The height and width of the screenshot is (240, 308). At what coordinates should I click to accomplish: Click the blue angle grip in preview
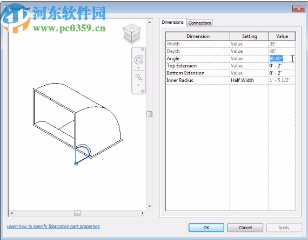[76, 163]
